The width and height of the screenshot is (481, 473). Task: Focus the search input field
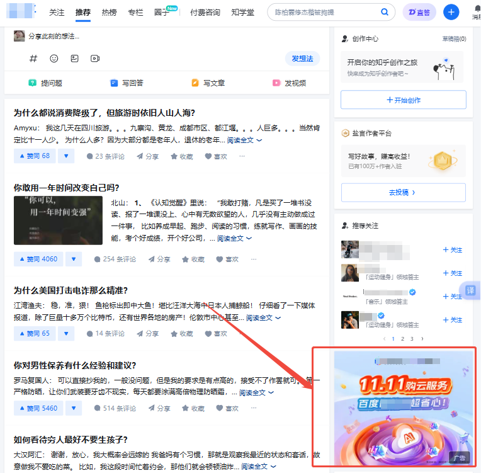pos(325,12)
